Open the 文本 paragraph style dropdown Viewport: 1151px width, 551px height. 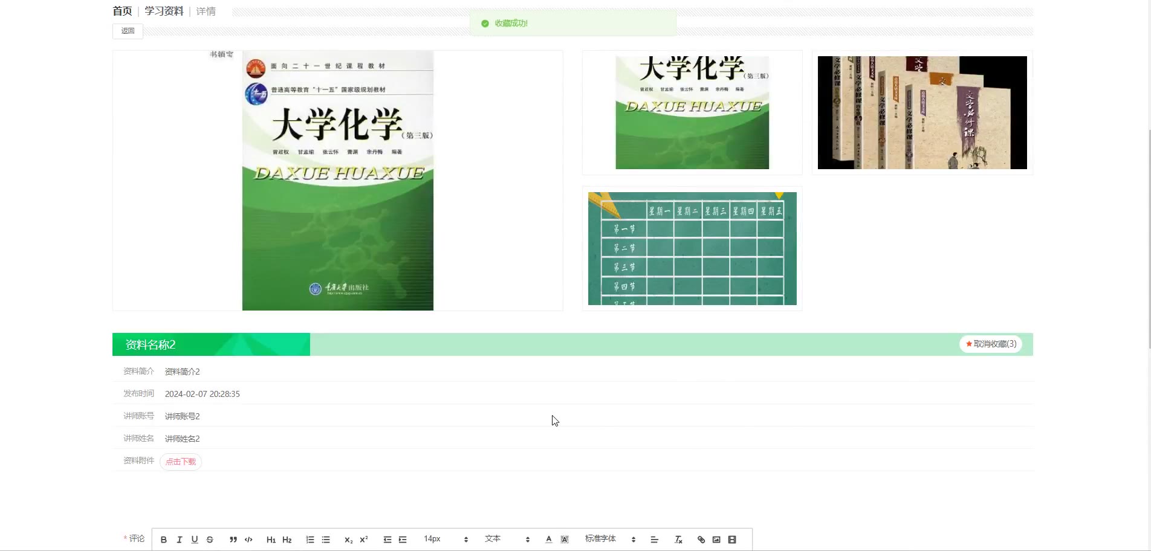point(507,539)
